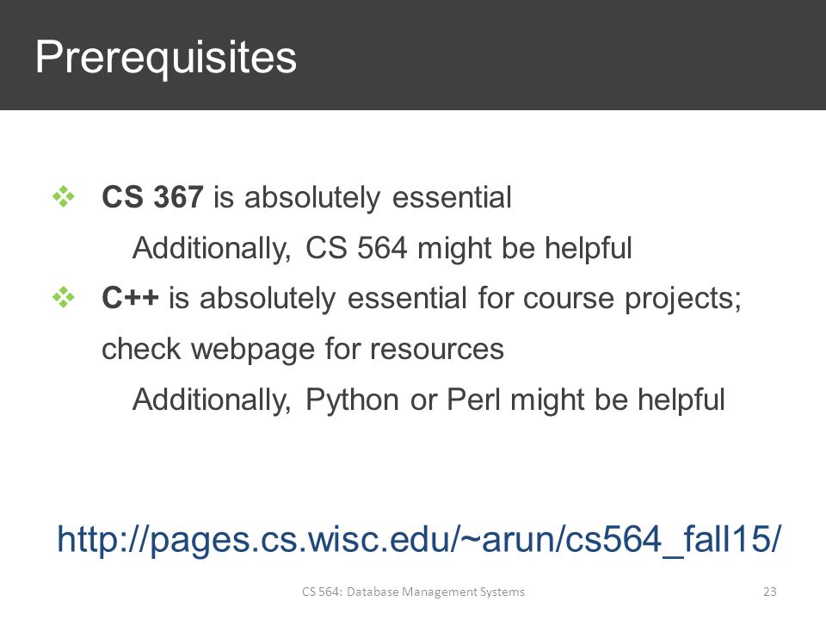Select the line about Python or Perl

click(428, 399)
